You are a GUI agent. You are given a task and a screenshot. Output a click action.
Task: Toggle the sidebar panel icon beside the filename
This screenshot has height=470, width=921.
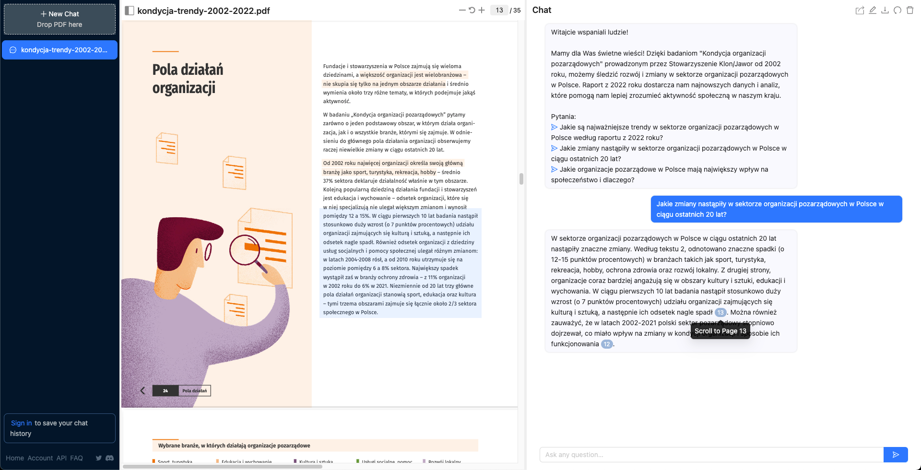pyautogui.click(x=130, y=11)
